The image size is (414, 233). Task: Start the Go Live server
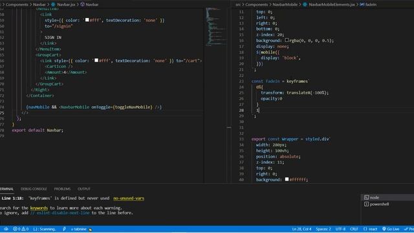(x=391, y=229)
